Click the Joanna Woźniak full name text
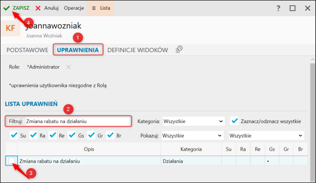The width and height of the screenshot is (316, 183). coord(44,36)
